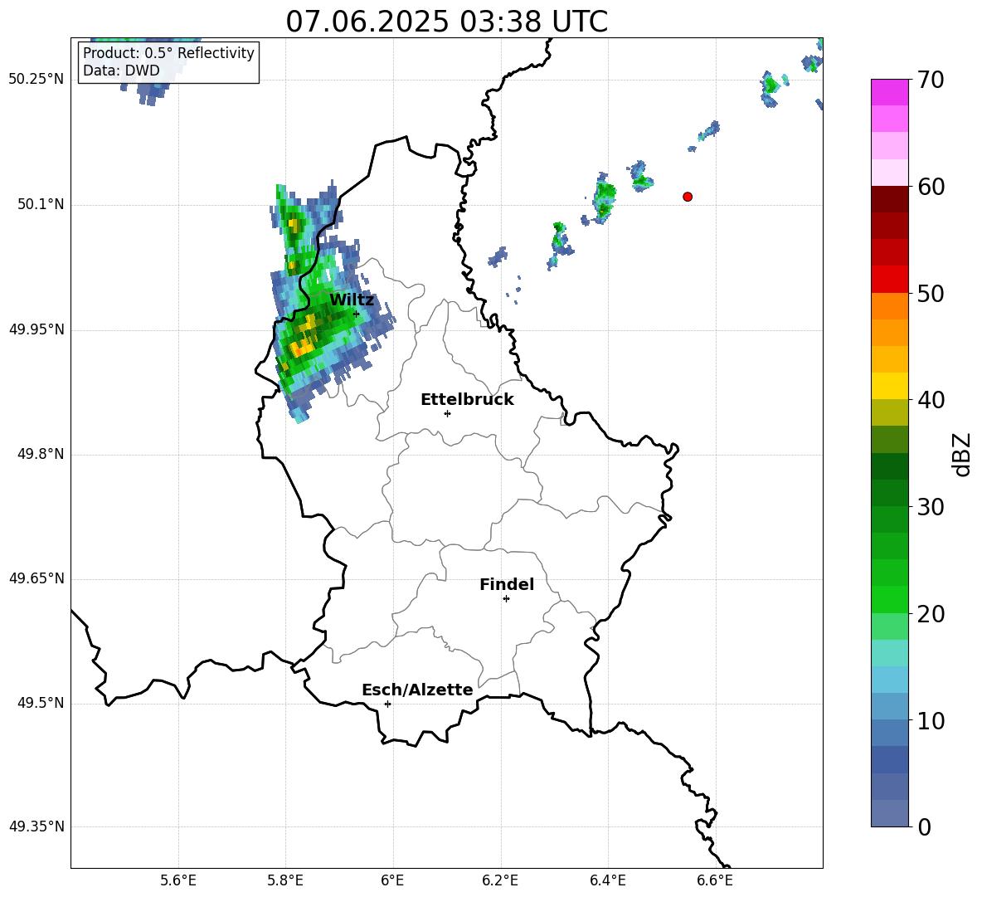This screenshot has height=897, width=982.
Task: Click the Ettelbruck city label
Action: (x=467, y=400)
